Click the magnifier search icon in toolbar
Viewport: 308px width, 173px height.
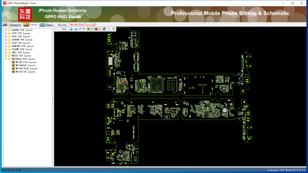pos(57,29)
